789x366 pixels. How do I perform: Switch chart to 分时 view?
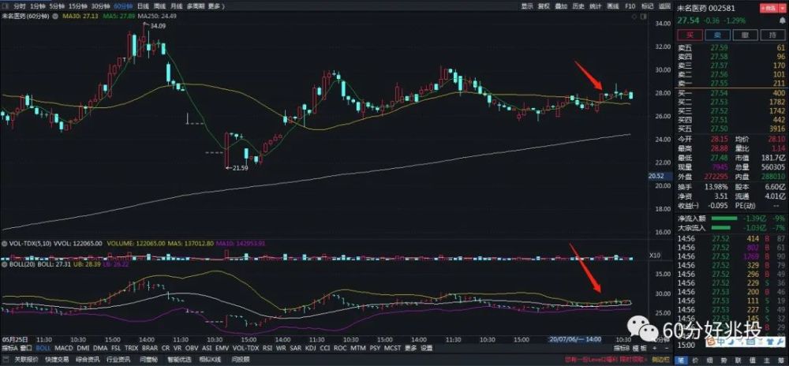[x=19, y=6]
